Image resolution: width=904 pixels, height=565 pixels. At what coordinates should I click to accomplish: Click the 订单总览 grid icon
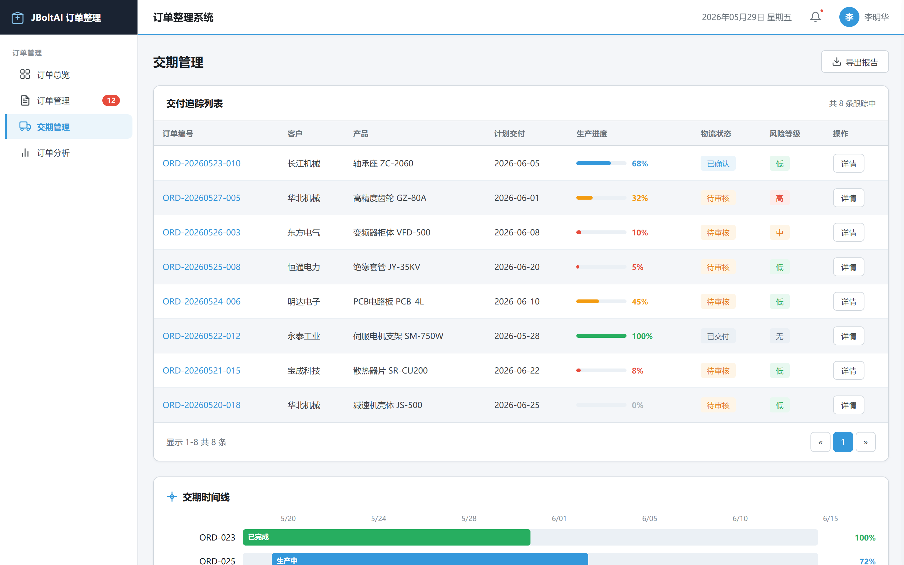click(x=25, y=74)
